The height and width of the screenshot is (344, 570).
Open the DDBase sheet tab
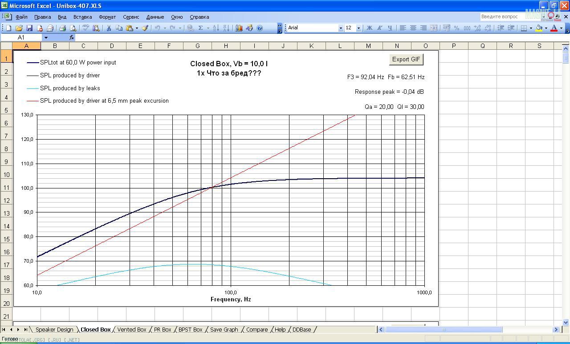[302, 330]
